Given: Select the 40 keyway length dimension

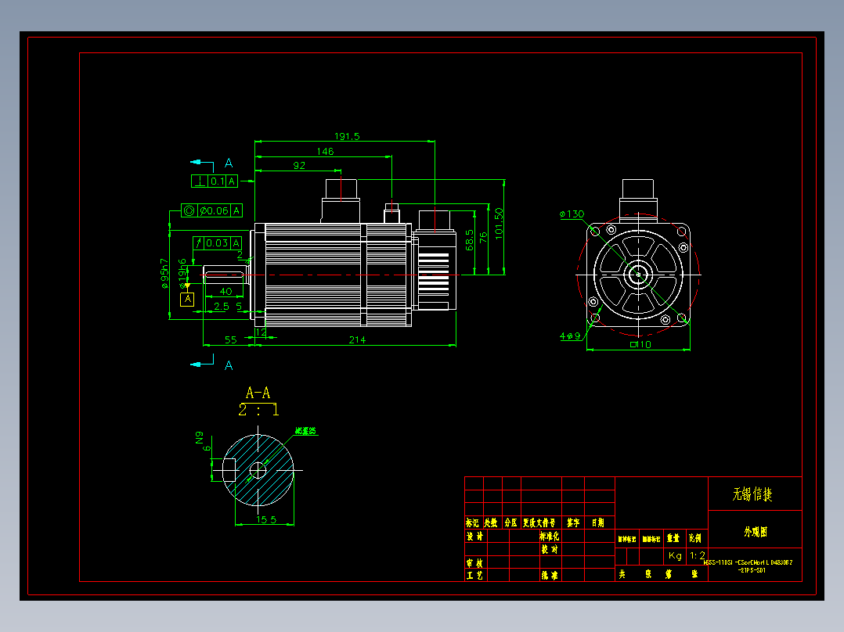Looking at the screenshot, I should pos(226,291).
